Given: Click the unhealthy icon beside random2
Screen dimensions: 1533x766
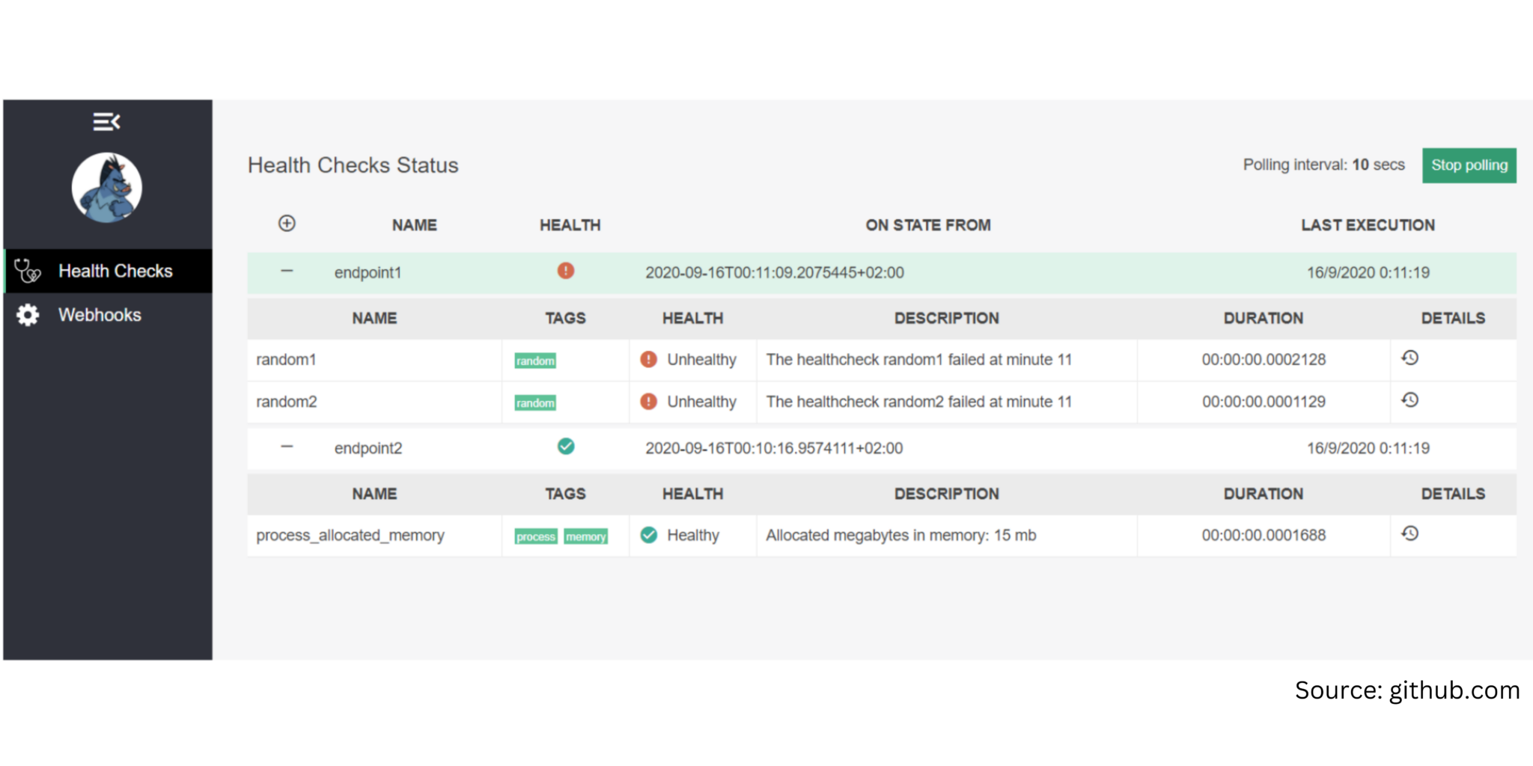Looking at the screenshot, I should (x=647, y=401).
